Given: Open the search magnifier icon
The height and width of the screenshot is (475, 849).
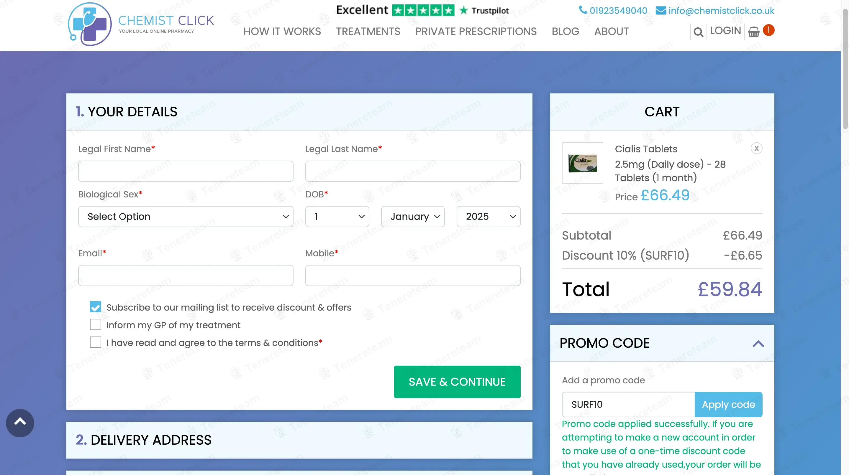Looking at the screenshot, I should coord(698,32).
